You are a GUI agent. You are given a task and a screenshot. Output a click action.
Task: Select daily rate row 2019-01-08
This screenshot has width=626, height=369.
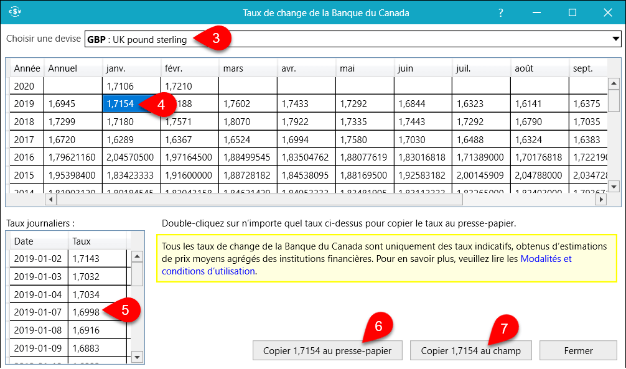coord(68,330)
